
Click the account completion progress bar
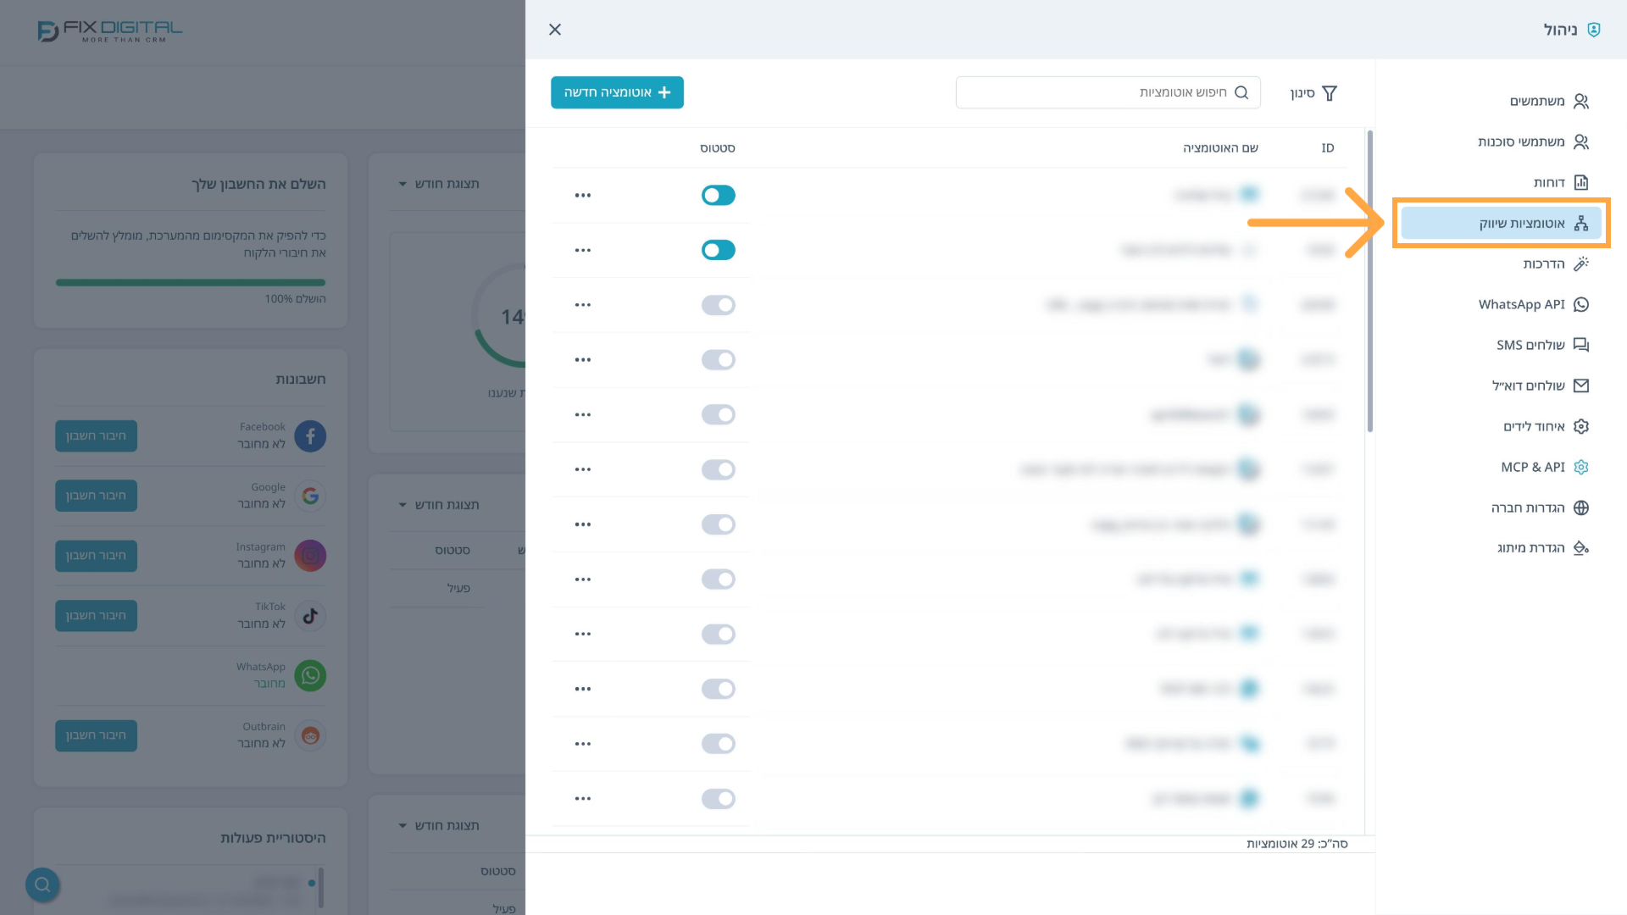(191, 282)
